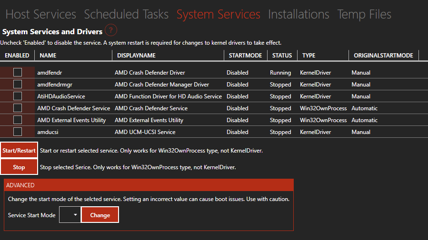Sort by the STATUS column header
This screenshot has width=428, height=240.
click(282, 56)
